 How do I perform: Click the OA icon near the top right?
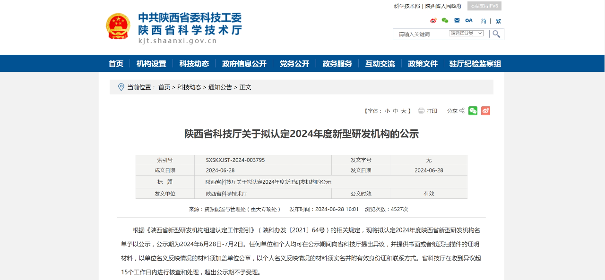468,20
